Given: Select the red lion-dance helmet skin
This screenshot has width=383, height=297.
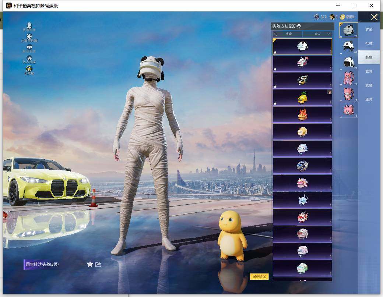Looking at the screenshot, I should (x=302, y=217).
